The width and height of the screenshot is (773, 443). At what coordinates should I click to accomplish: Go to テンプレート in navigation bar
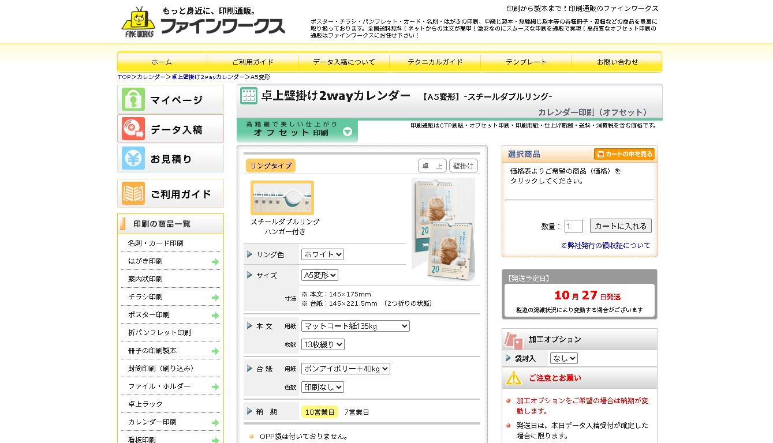[526, 62]
